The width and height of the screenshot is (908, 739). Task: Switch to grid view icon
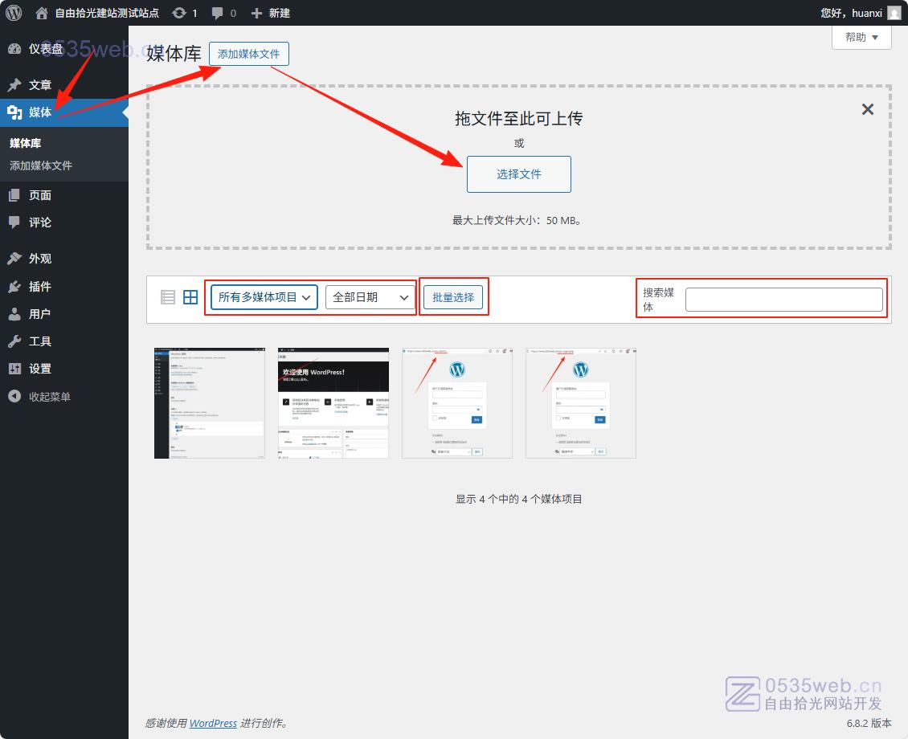(190, 297)
